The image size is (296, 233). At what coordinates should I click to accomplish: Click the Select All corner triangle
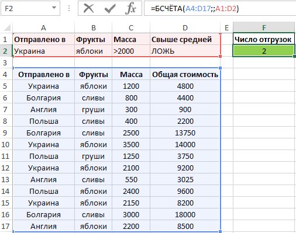(7, 28)
